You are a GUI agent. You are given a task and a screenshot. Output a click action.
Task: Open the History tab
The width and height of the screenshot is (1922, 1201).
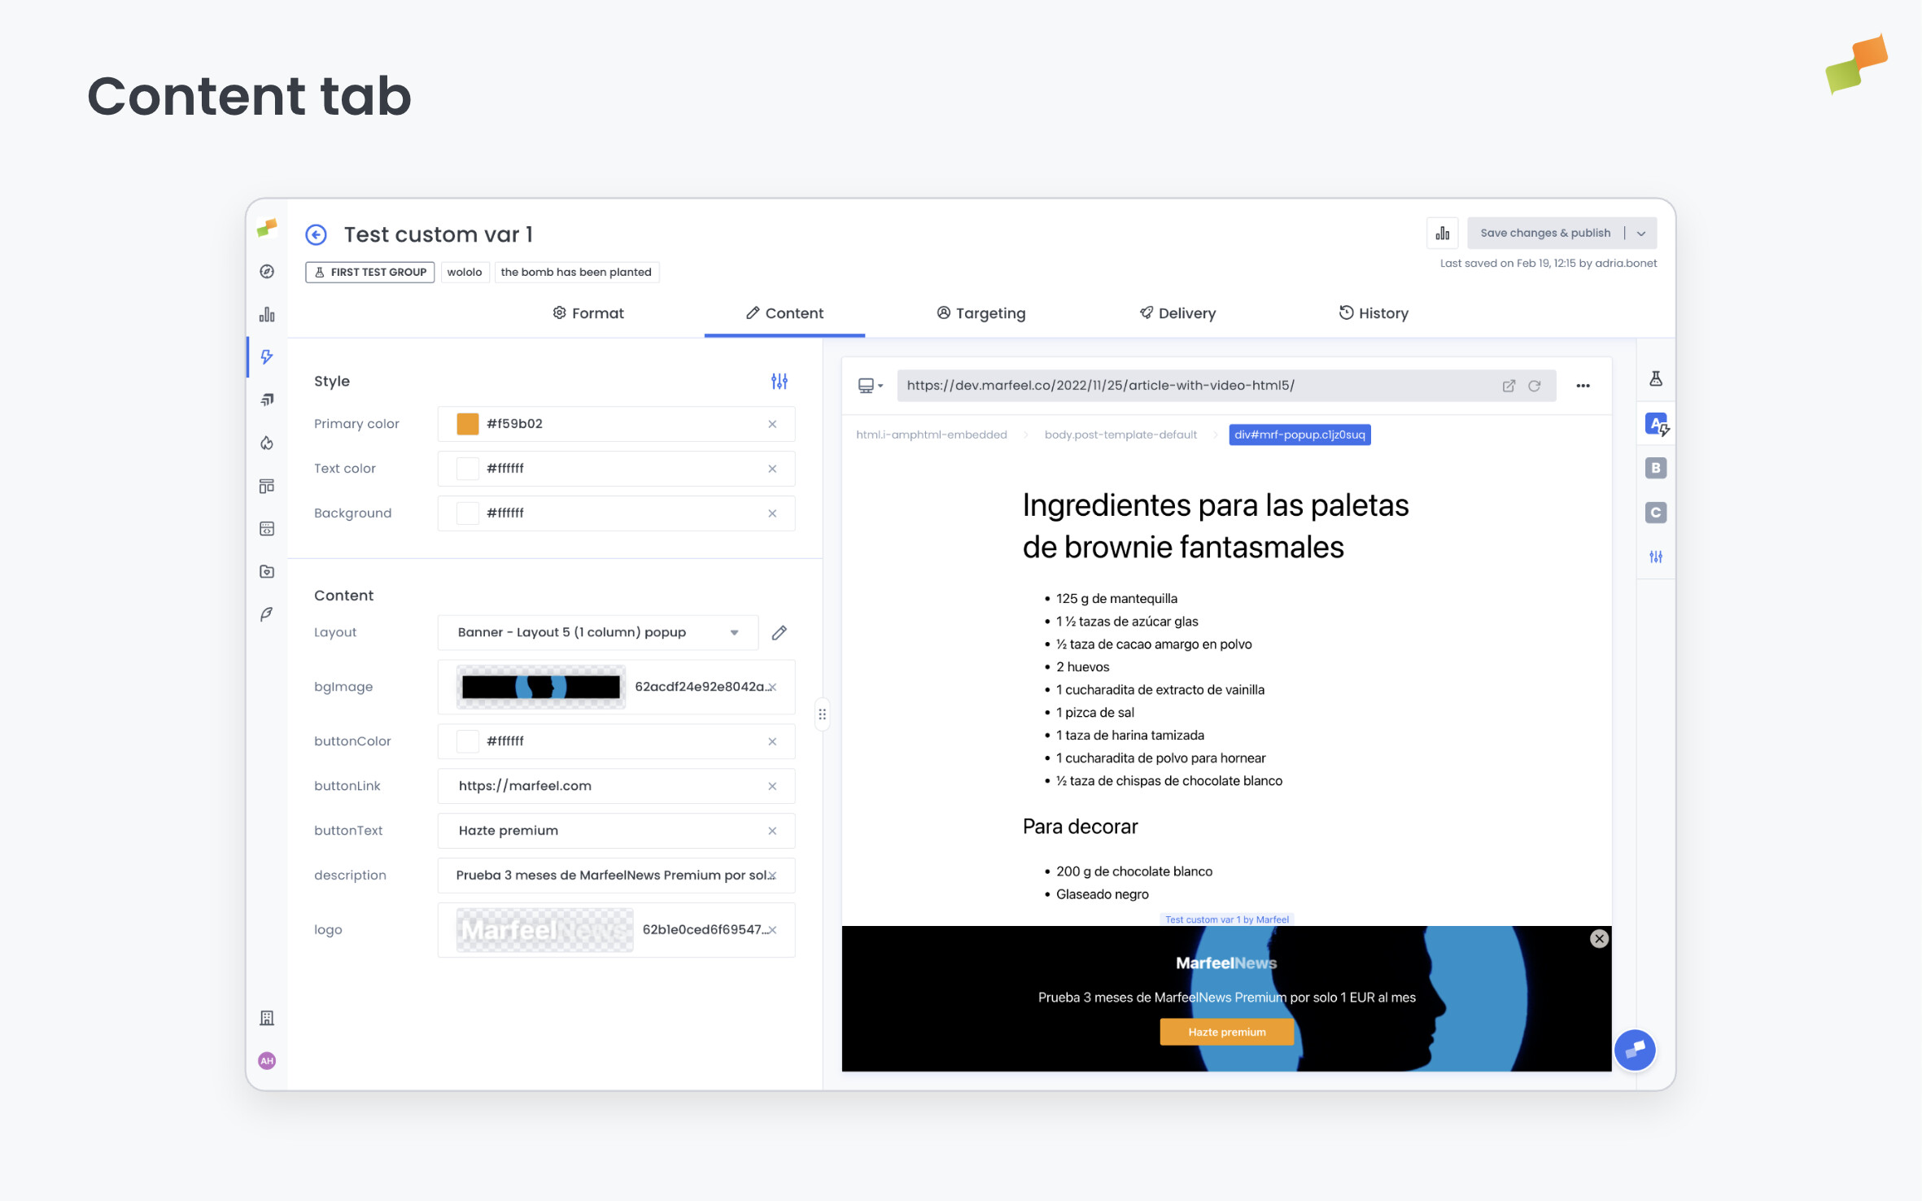1373,313
